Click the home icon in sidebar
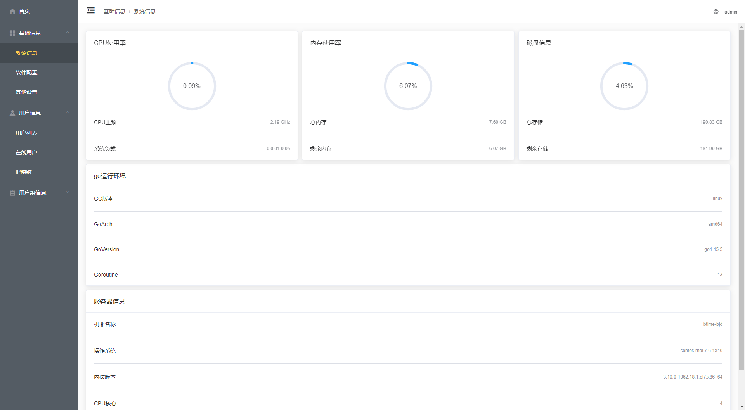Image resolution: width=745 pixels, height=410 pixels. 12,12
